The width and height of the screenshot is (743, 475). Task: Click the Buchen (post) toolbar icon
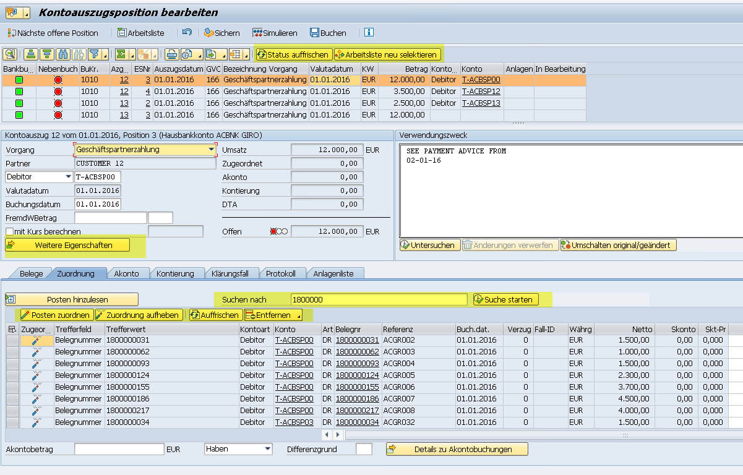(x=328, y=33)
